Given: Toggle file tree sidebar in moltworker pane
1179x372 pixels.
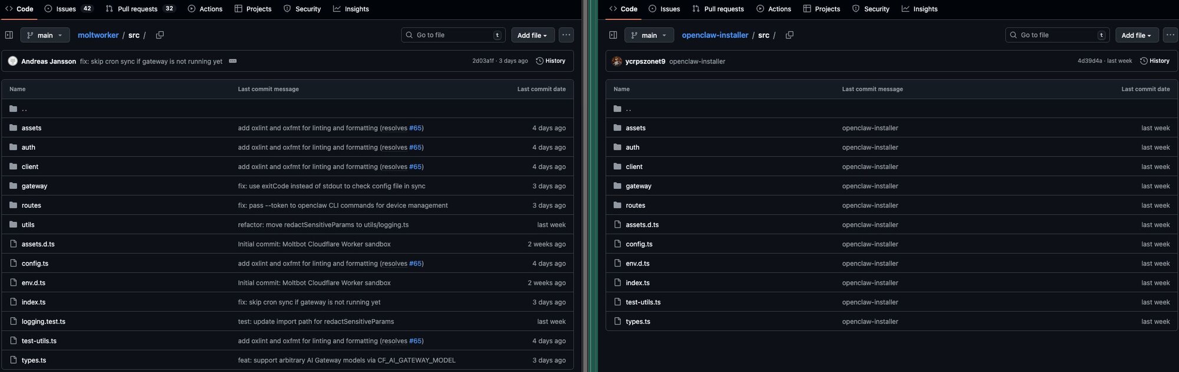Looking at the screenshot, I should click(9, 35).
